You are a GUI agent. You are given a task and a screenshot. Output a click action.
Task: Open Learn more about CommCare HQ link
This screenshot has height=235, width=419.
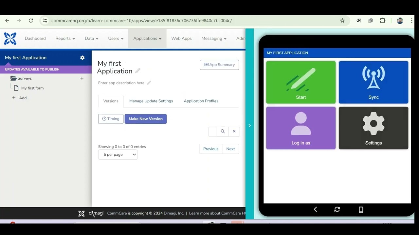(x=217, y=213)
